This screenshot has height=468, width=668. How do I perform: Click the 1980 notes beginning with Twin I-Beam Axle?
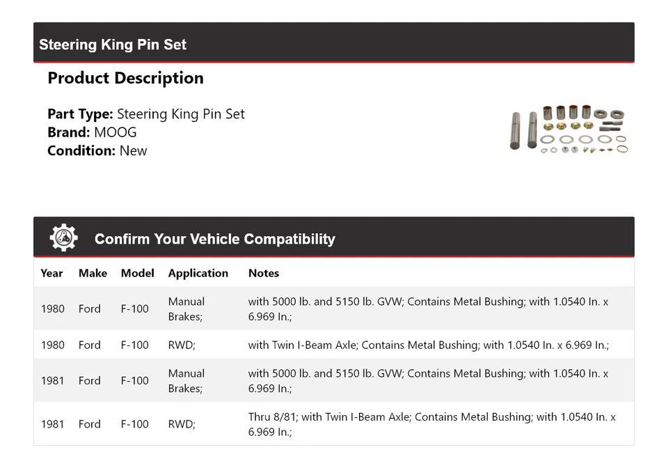(428, 345)
